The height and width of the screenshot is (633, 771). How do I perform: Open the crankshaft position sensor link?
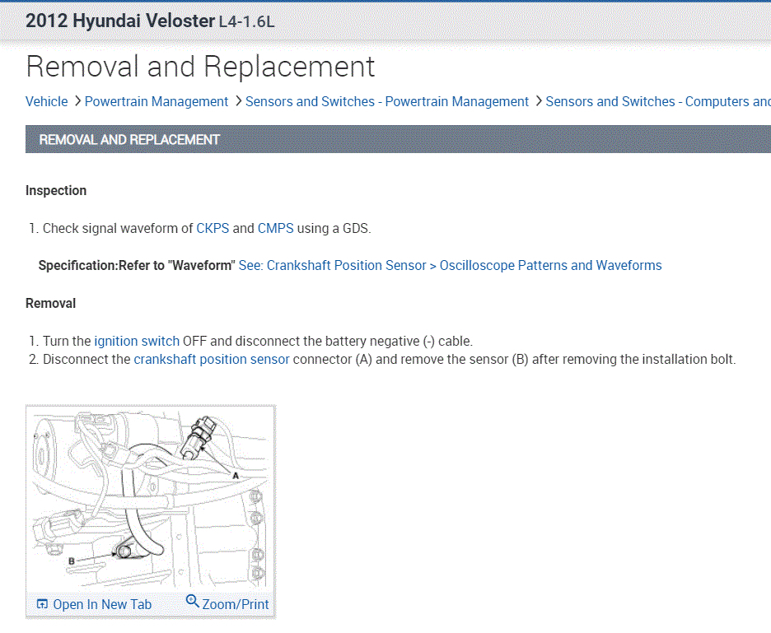coord(212,359)
